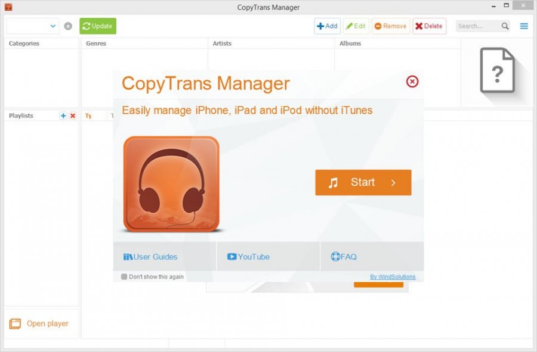Enable "Don't show this again" checkbox
Viewport: 537px width, 352px height.
tap(124, 276)
